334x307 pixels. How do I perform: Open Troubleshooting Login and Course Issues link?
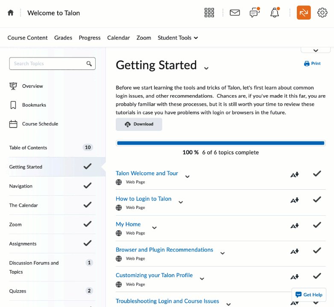point(167,301)
